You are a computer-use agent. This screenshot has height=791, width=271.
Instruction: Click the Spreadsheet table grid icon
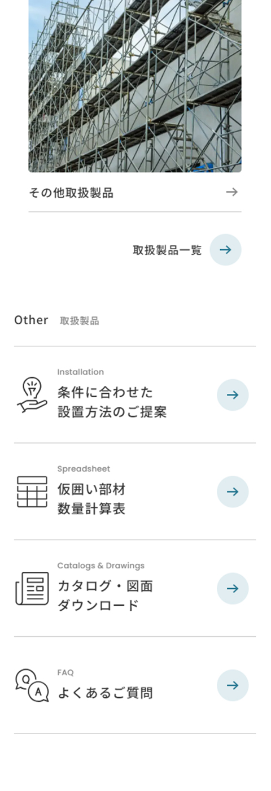(x=32, y=492)
